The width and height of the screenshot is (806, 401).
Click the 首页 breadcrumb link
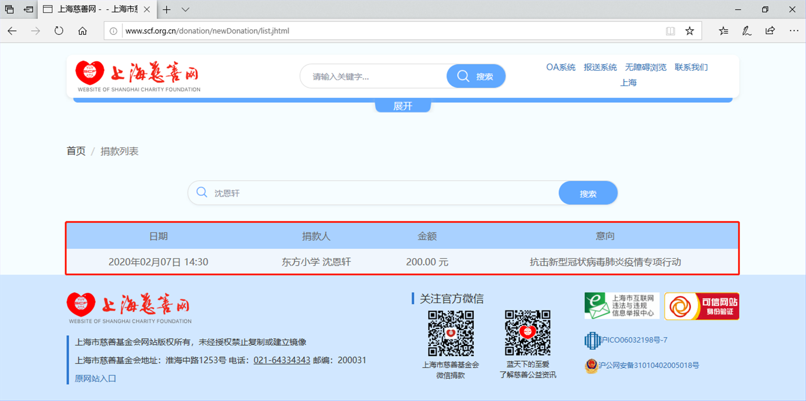point(76,151)
